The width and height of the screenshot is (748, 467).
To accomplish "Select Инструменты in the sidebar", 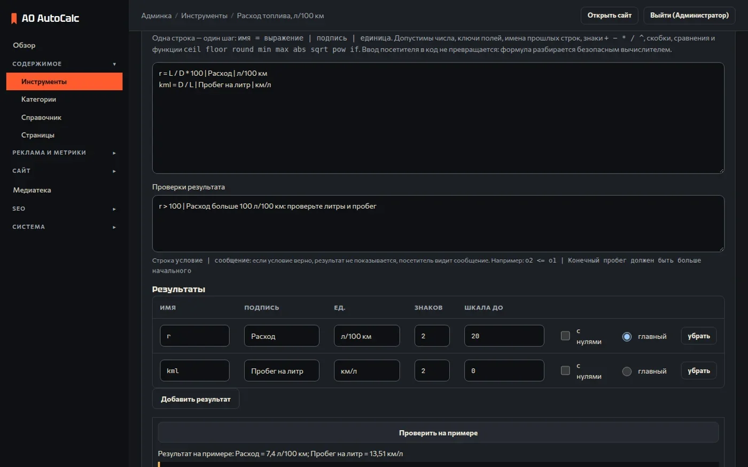I will point(64,82).
